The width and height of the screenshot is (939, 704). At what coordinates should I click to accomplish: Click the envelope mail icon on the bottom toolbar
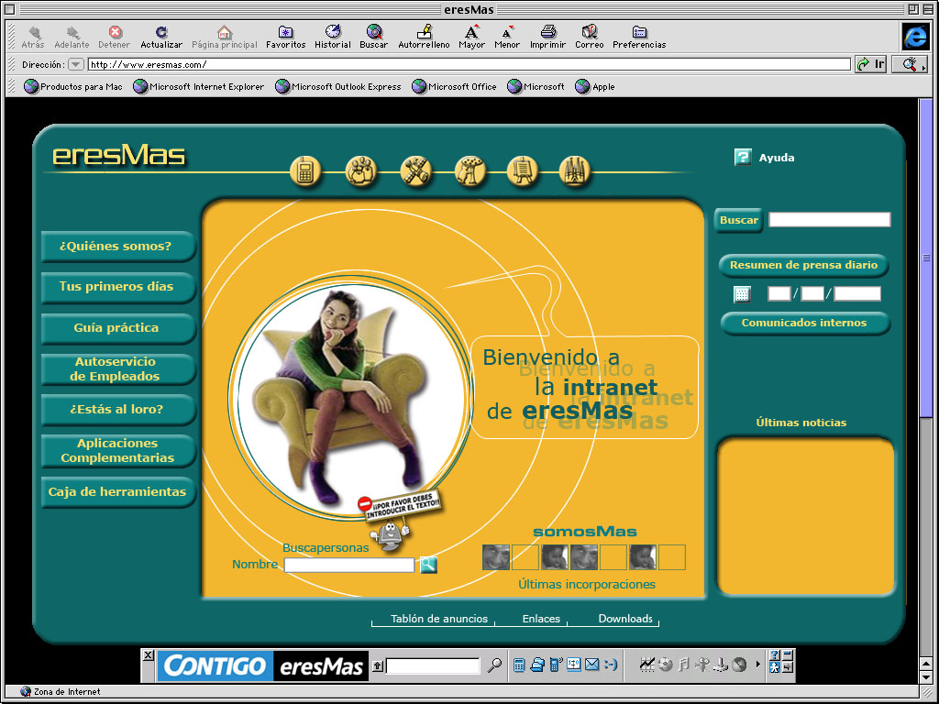[x=590, y=664]
